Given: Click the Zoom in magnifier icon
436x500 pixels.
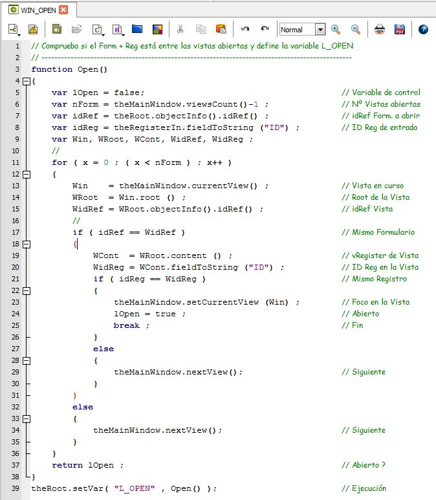Looking at the screenshot, I should [336, 29].
